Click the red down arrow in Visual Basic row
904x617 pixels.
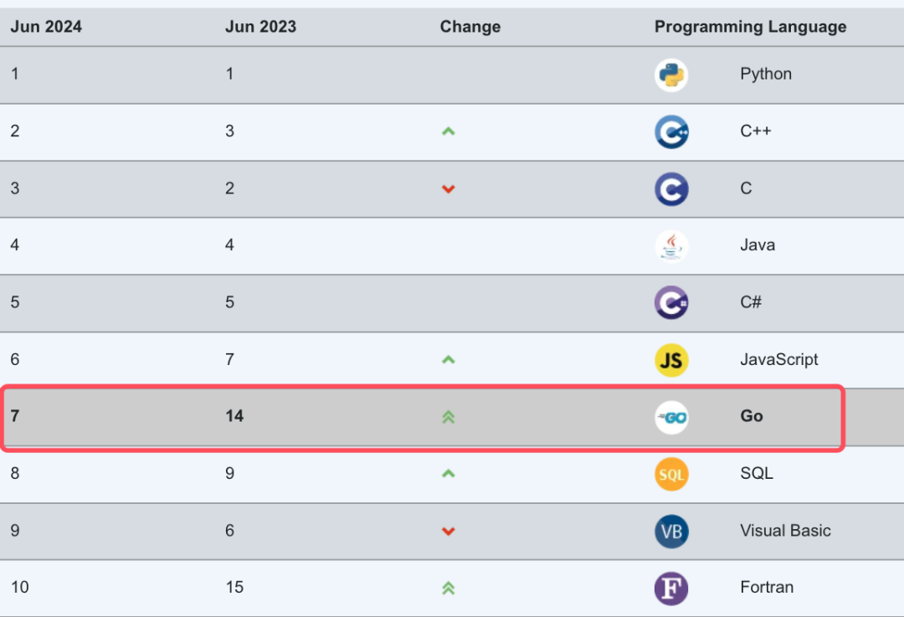pyautogui.click(x=448, y=531)
